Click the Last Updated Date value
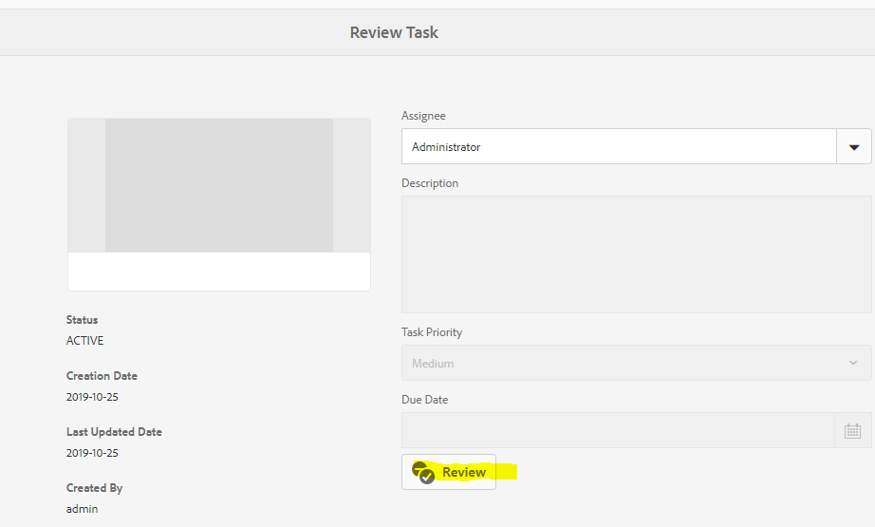This screenshot has height=527, width=875. click(92, 453)
